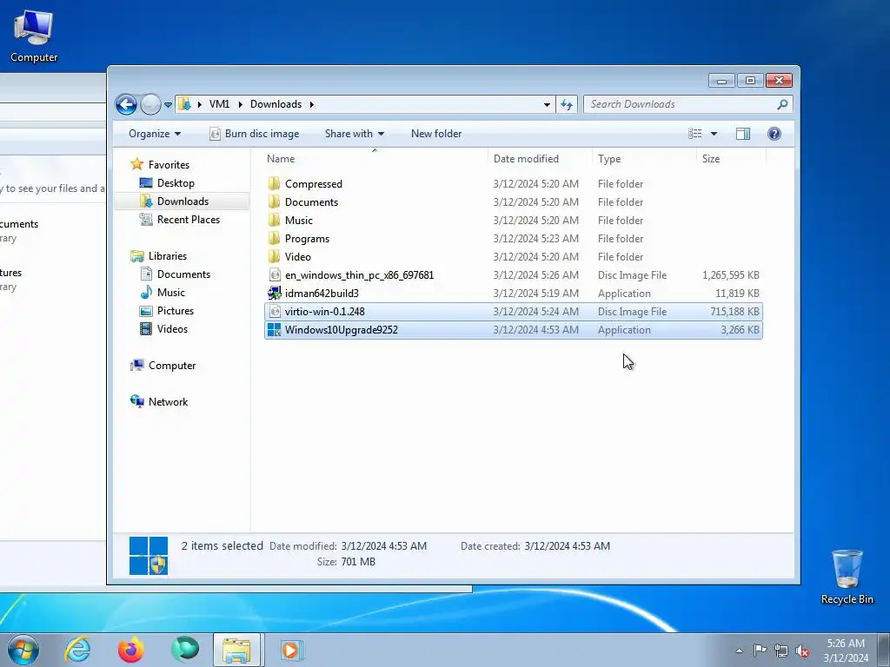Click the media player taskbar icon
The width and height of the screenshot is (890, 667).
click(291, 650)
